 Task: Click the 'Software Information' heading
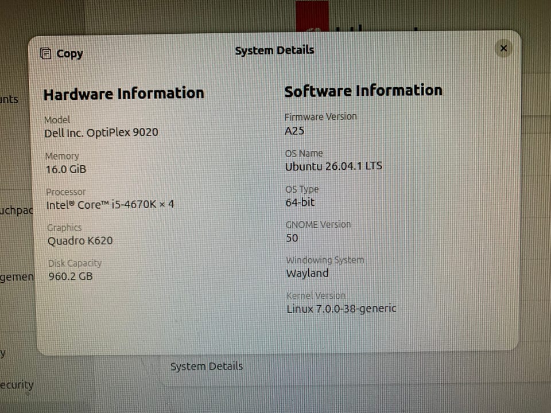(363, 91)
